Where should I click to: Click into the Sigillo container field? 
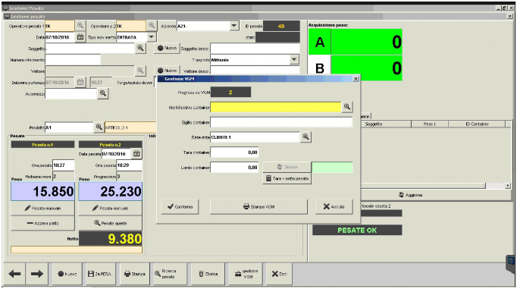click(x=281, y=122)
